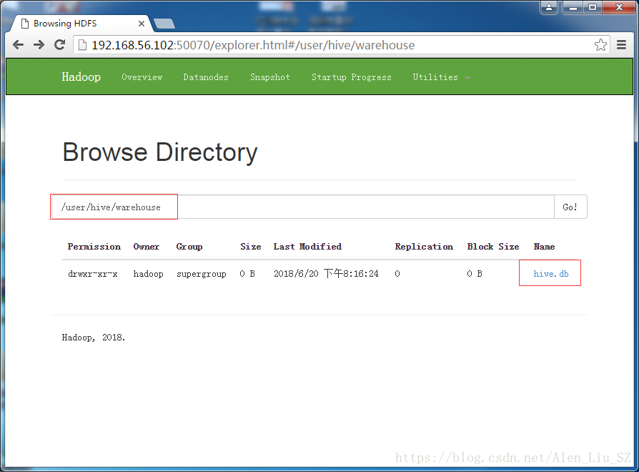Click the Group column header
Viewport: 639px width, 472px height.
coord(189,247)
